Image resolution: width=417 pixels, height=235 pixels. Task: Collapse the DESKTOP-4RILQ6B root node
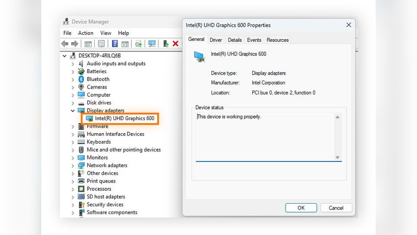[x=65, y=56]
